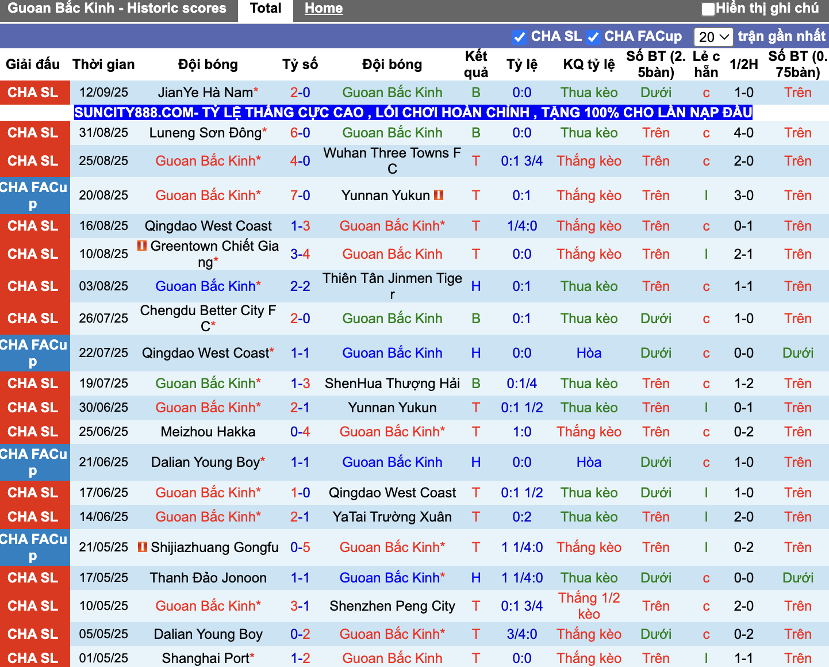Switch to the Total tab
The image size is (829, 667).
[x=266, y=9]
